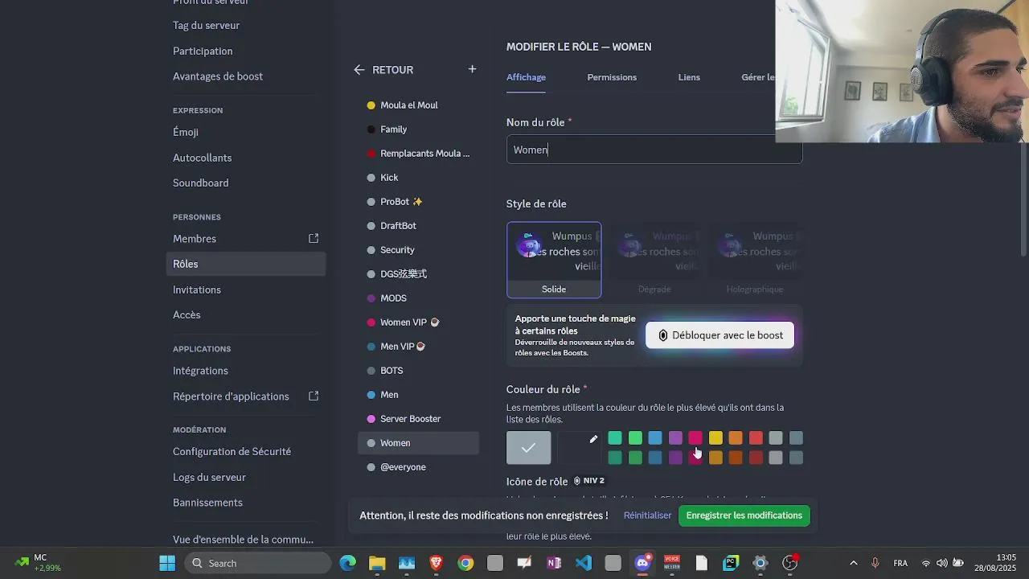Open PyCharm from the taskbar
The height and width of the screenshot is (579, 1029).
point(731,563)
